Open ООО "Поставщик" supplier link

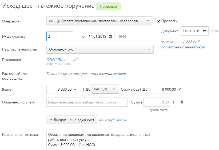click(62, 60)
